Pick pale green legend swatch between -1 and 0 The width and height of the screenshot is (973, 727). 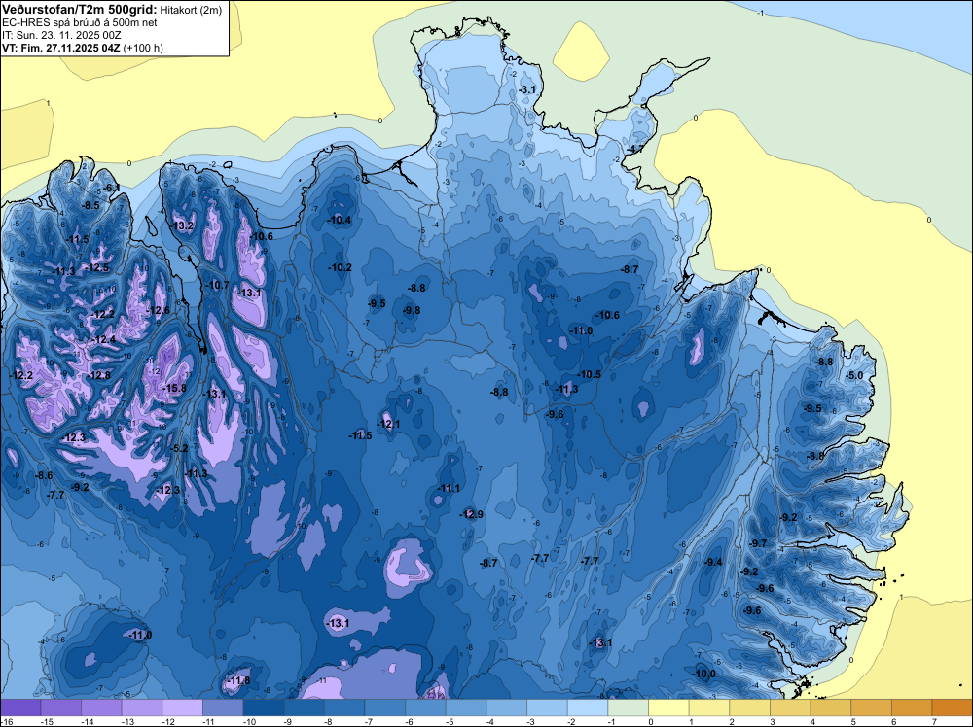tap(628, 708)
